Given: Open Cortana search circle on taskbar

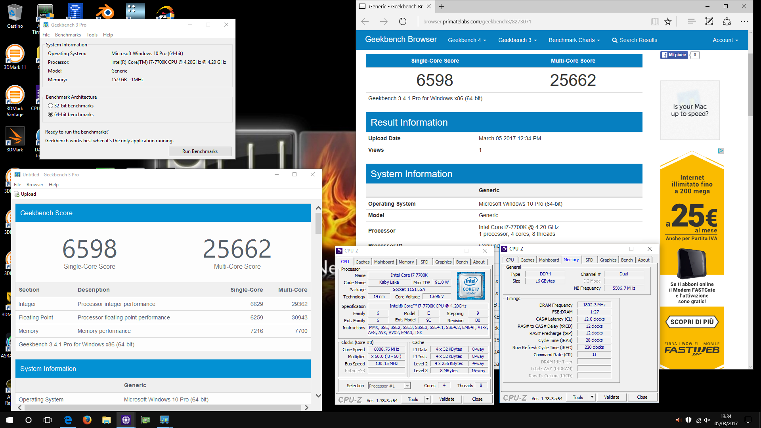Looking at the screenshot, I should tap(29, 420).
